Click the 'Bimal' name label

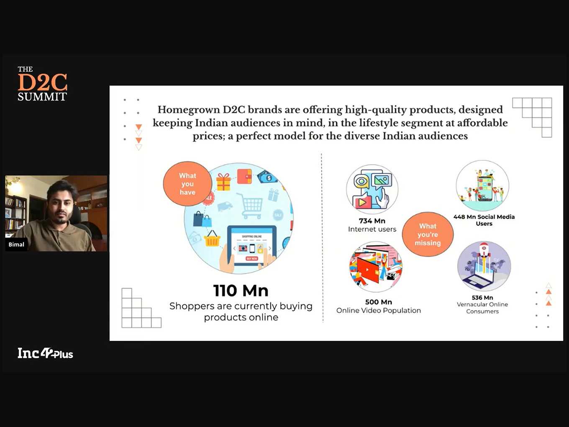coord(16,244)
